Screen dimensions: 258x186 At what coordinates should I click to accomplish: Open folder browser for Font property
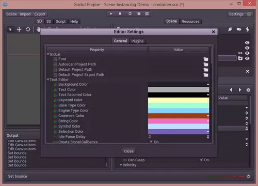(x=206, y=59)
